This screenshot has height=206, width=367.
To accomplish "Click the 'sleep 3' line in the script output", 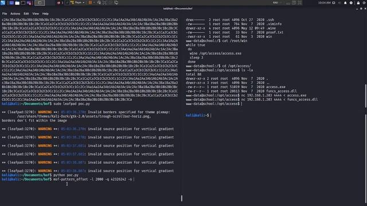I will pos(196,58).
